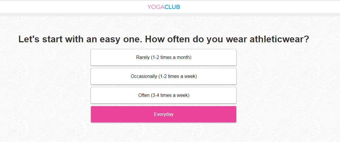The width and height of the screenshot is (340, 159).
Task: Select the pink Everyday button
Action: tap(164, 114)
